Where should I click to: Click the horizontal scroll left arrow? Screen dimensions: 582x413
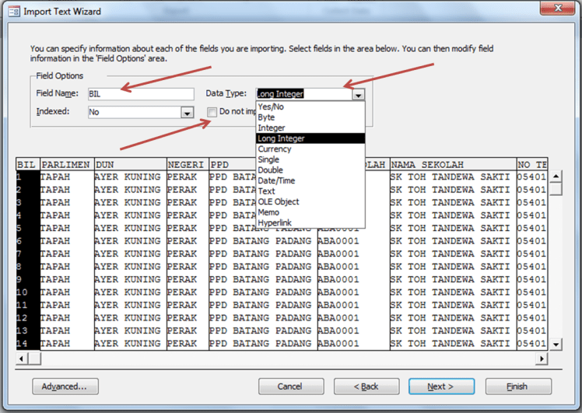click(22, 359)
